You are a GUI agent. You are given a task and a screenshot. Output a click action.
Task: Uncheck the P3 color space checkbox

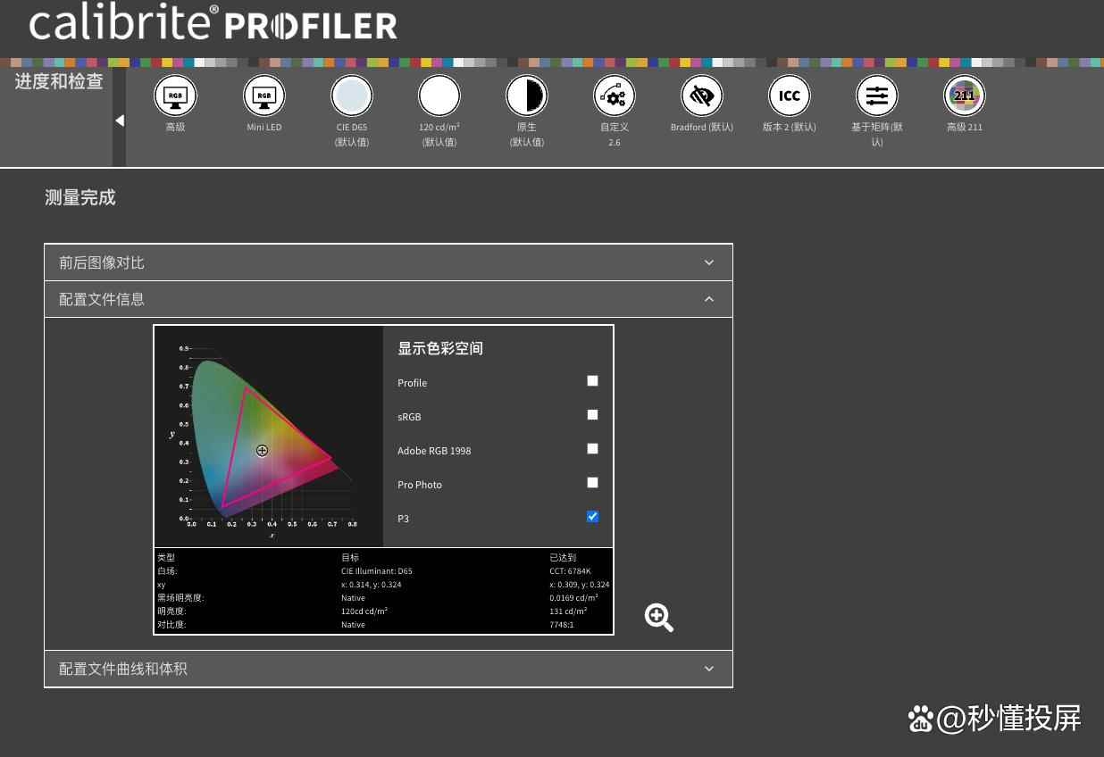592,517
